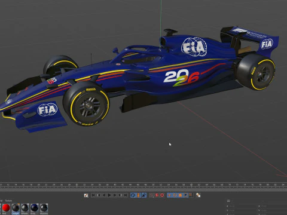Step back one frame

pyautogui.click(x=104, y=195)
